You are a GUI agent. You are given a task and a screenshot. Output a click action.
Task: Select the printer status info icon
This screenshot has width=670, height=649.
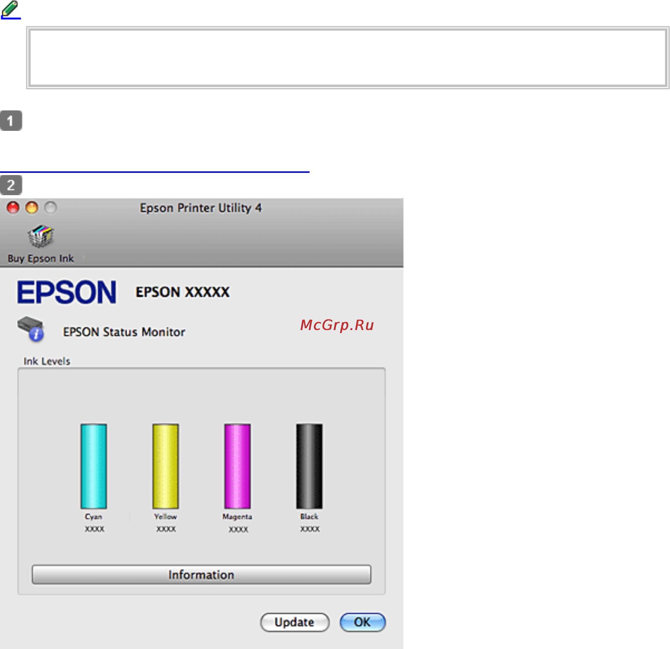(30, 329)
